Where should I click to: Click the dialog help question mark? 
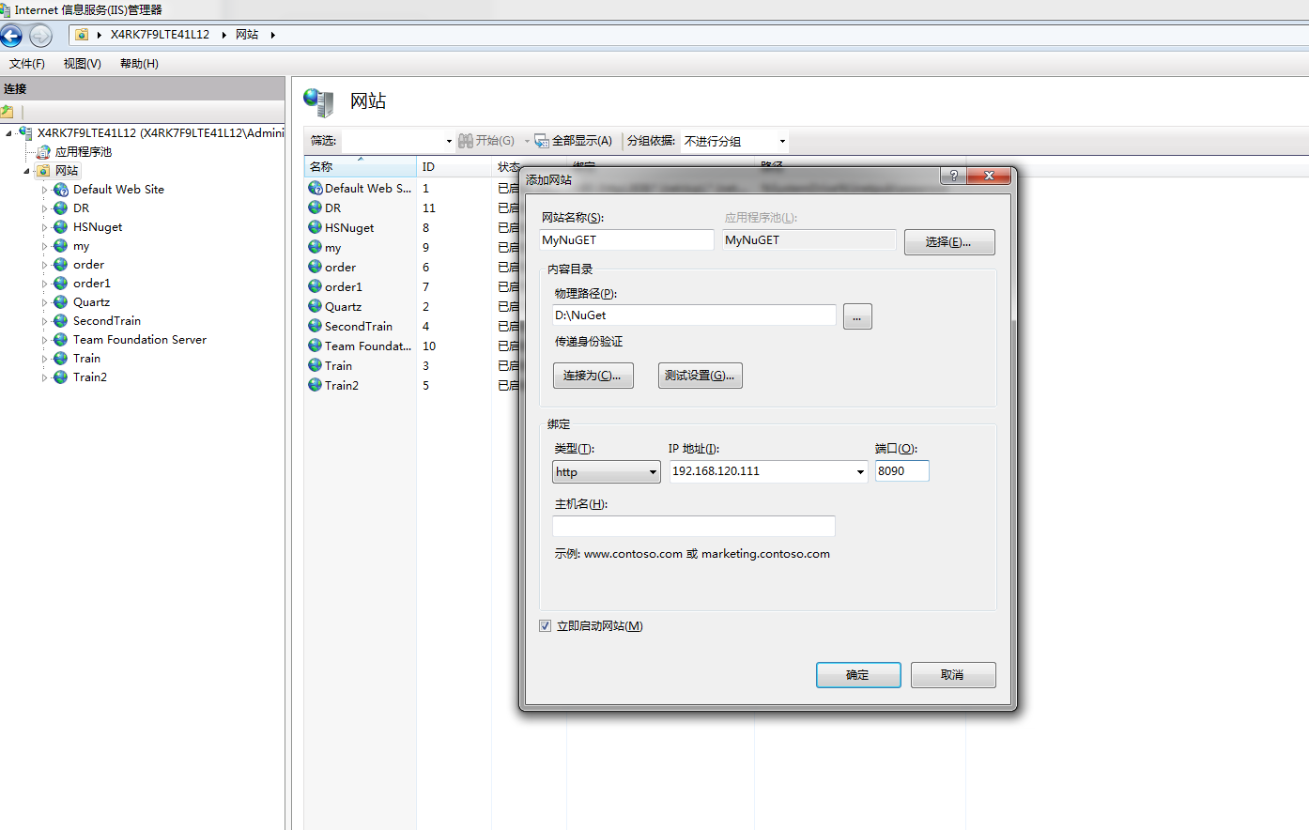953,176
